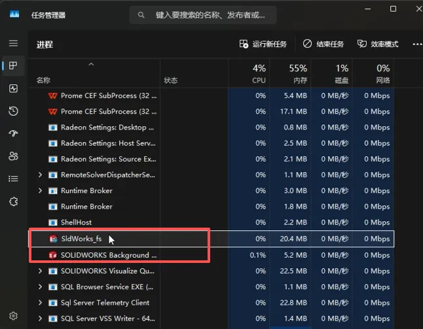Sort by the 磁盘 column header
Screen dimensions: 423x329
tap(331, 73)
